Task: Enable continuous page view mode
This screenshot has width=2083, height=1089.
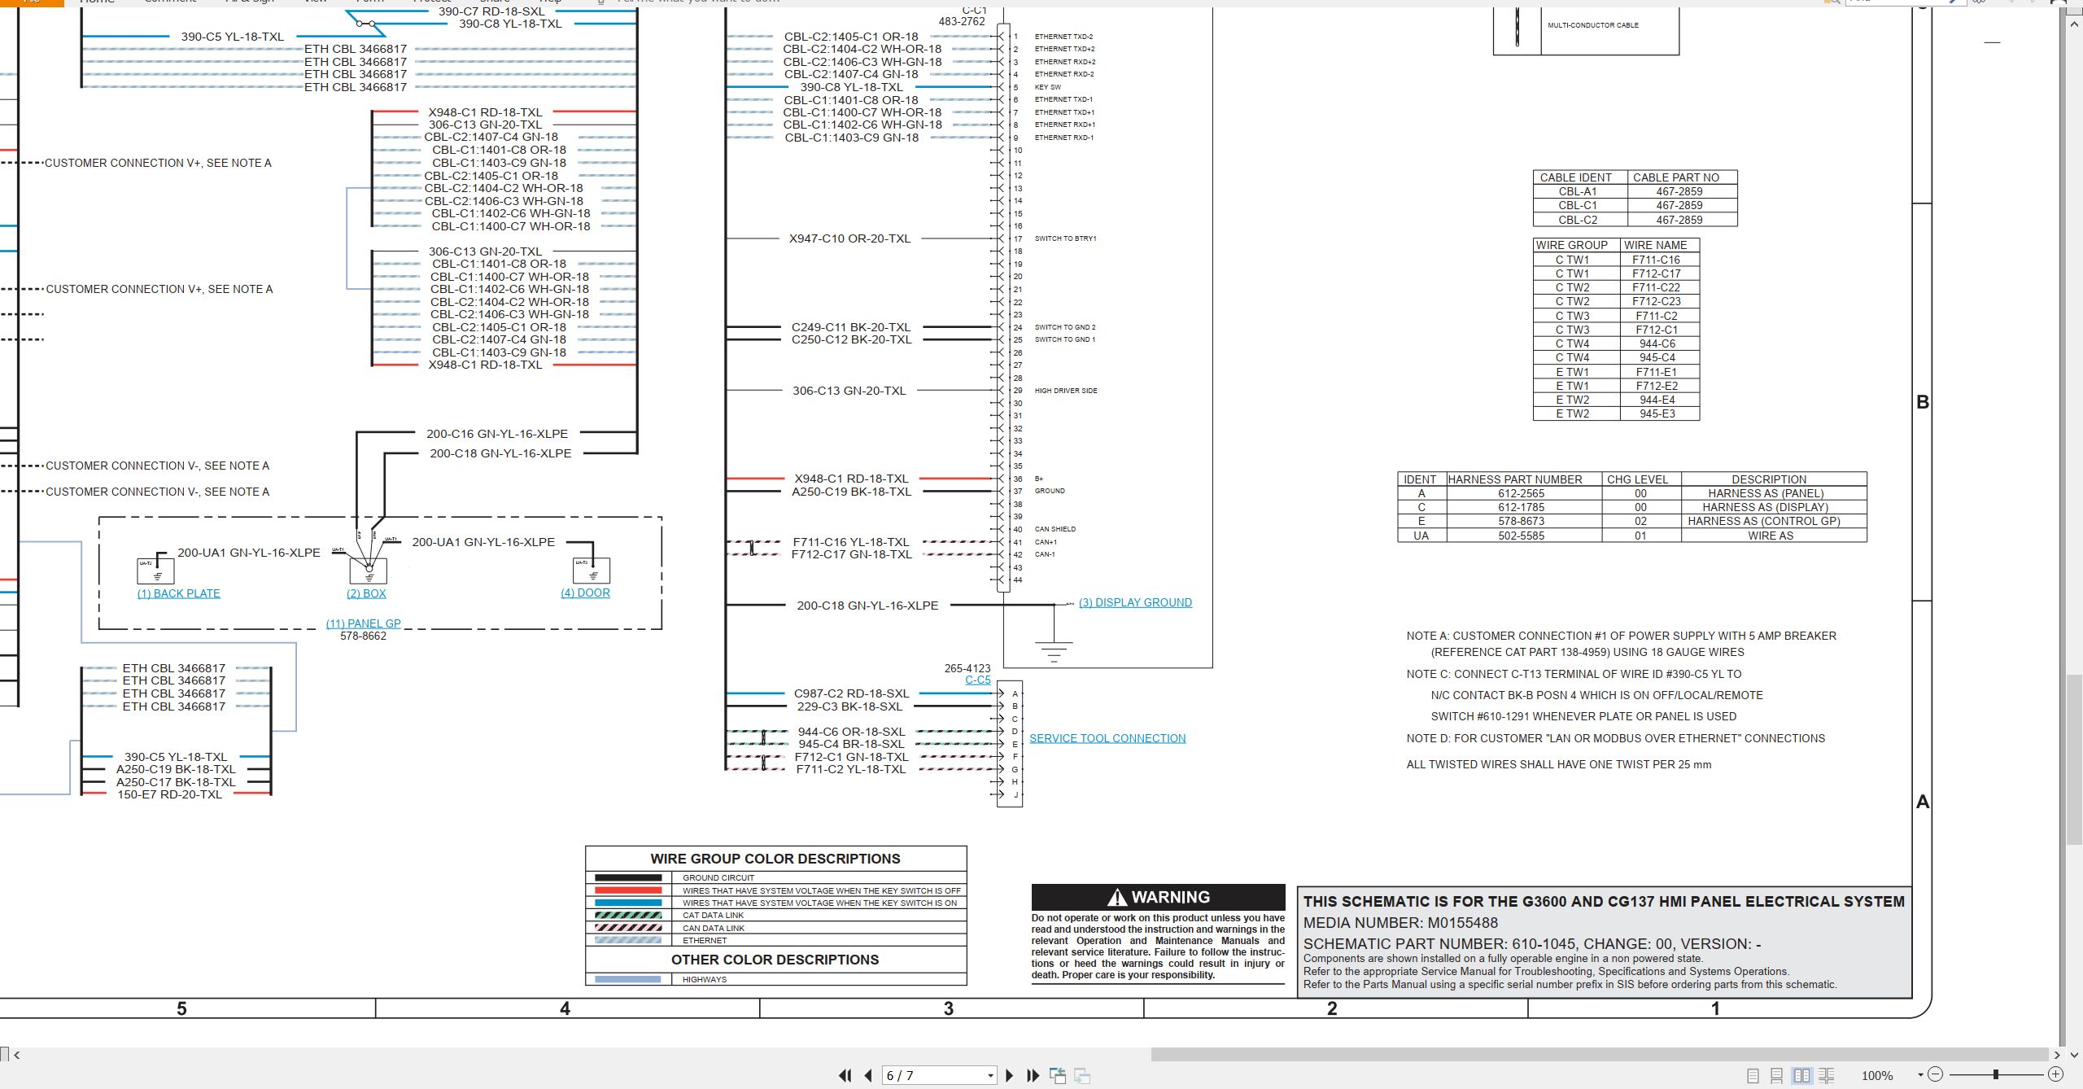Action: [x=1777, y=1076]
